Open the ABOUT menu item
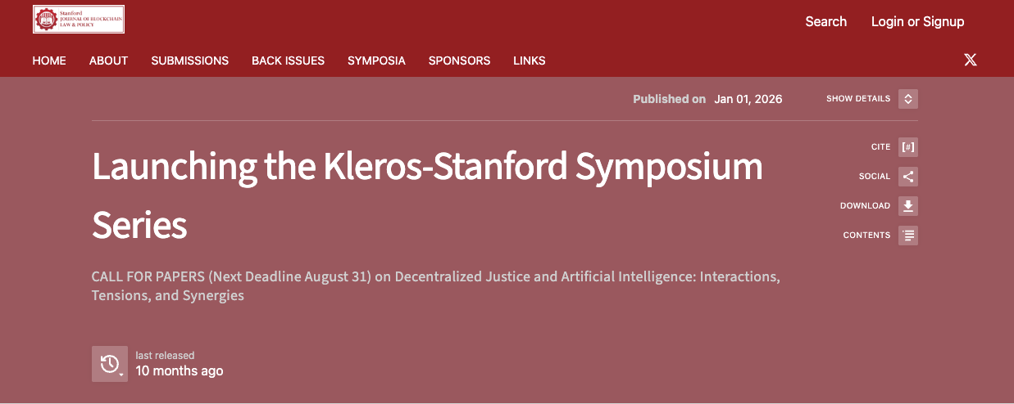This screenshot has width=1014, height=404. [109, 61]
